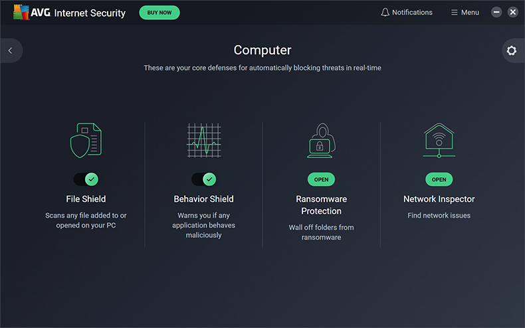The width and height of the screenshot is (525, 328).
Task: Open settings via the gear icon
Action: 511,50
